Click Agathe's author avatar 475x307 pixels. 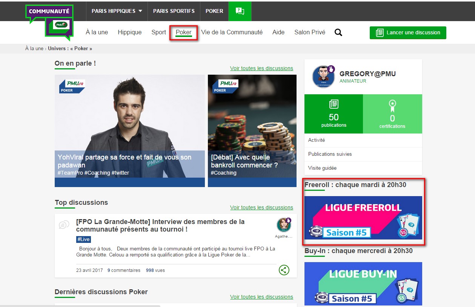283,225
